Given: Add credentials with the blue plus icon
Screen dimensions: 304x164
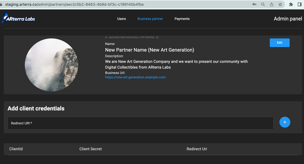Looking at the screenshot, I should [285, 122].
